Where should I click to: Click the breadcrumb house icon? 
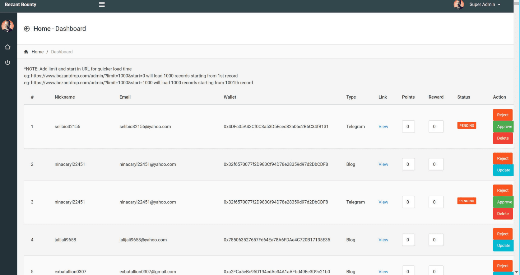[x=26, y=52]
